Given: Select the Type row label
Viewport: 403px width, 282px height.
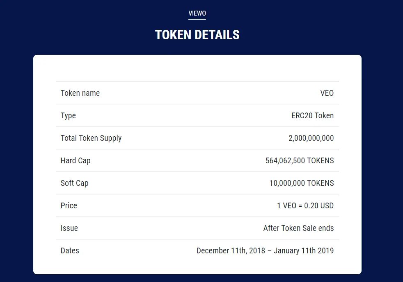Looking at the screenshot, I should tap(68, 116).
